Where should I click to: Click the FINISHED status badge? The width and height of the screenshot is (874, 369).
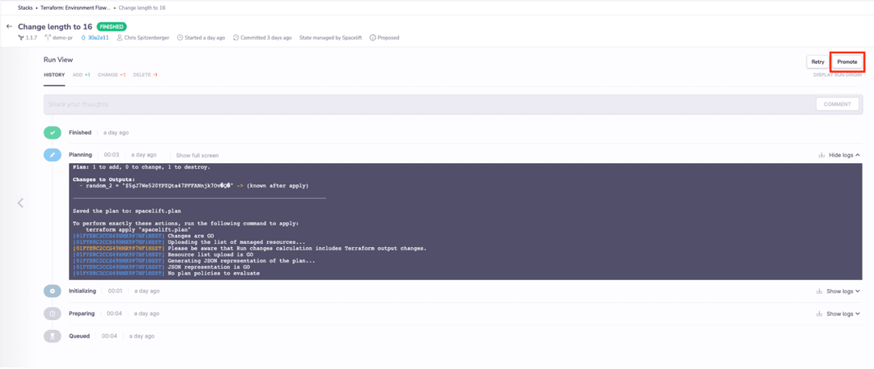(112, 26)
